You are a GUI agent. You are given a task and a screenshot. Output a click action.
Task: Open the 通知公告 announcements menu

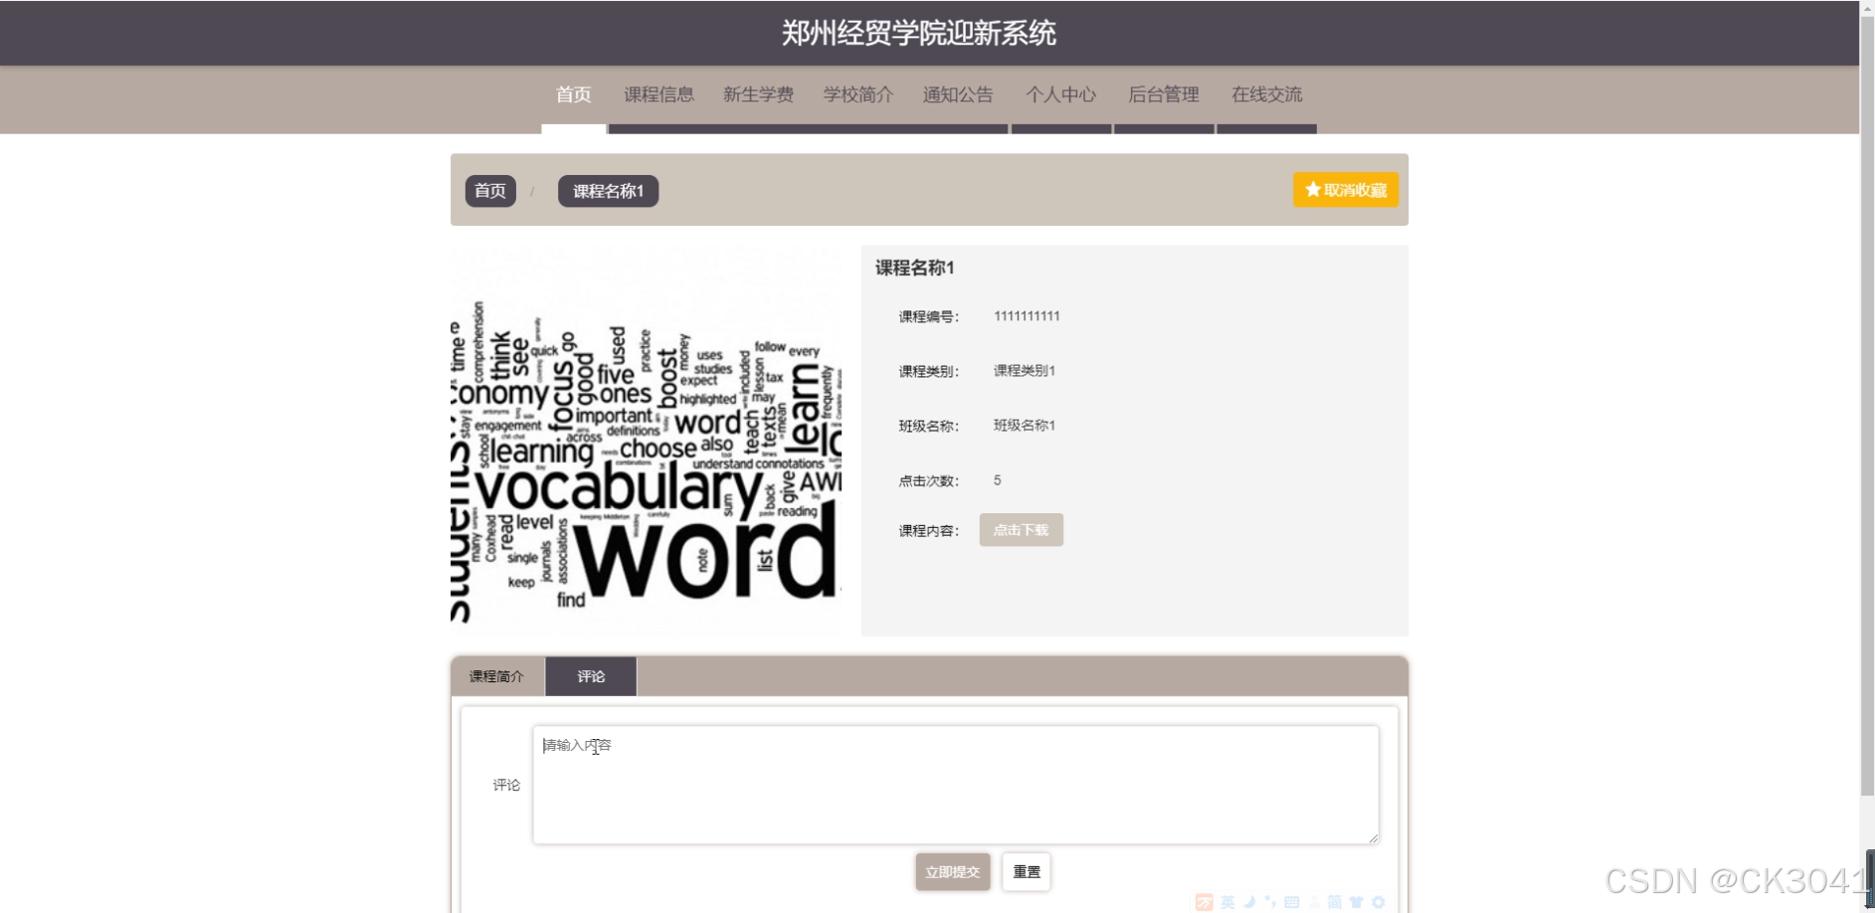957,94
